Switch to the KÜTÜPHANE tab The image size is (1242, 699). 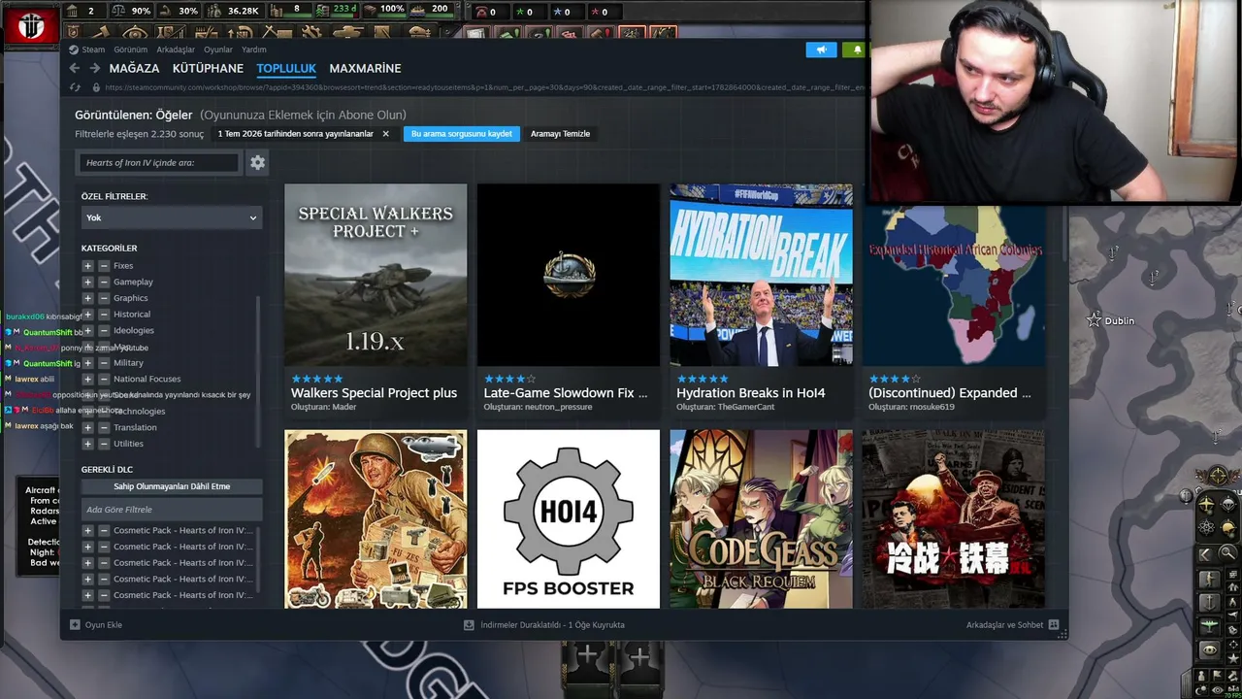pos(208,68)
